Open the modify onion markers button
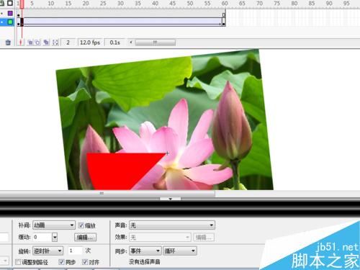360x270 pixels. [55, 42]
